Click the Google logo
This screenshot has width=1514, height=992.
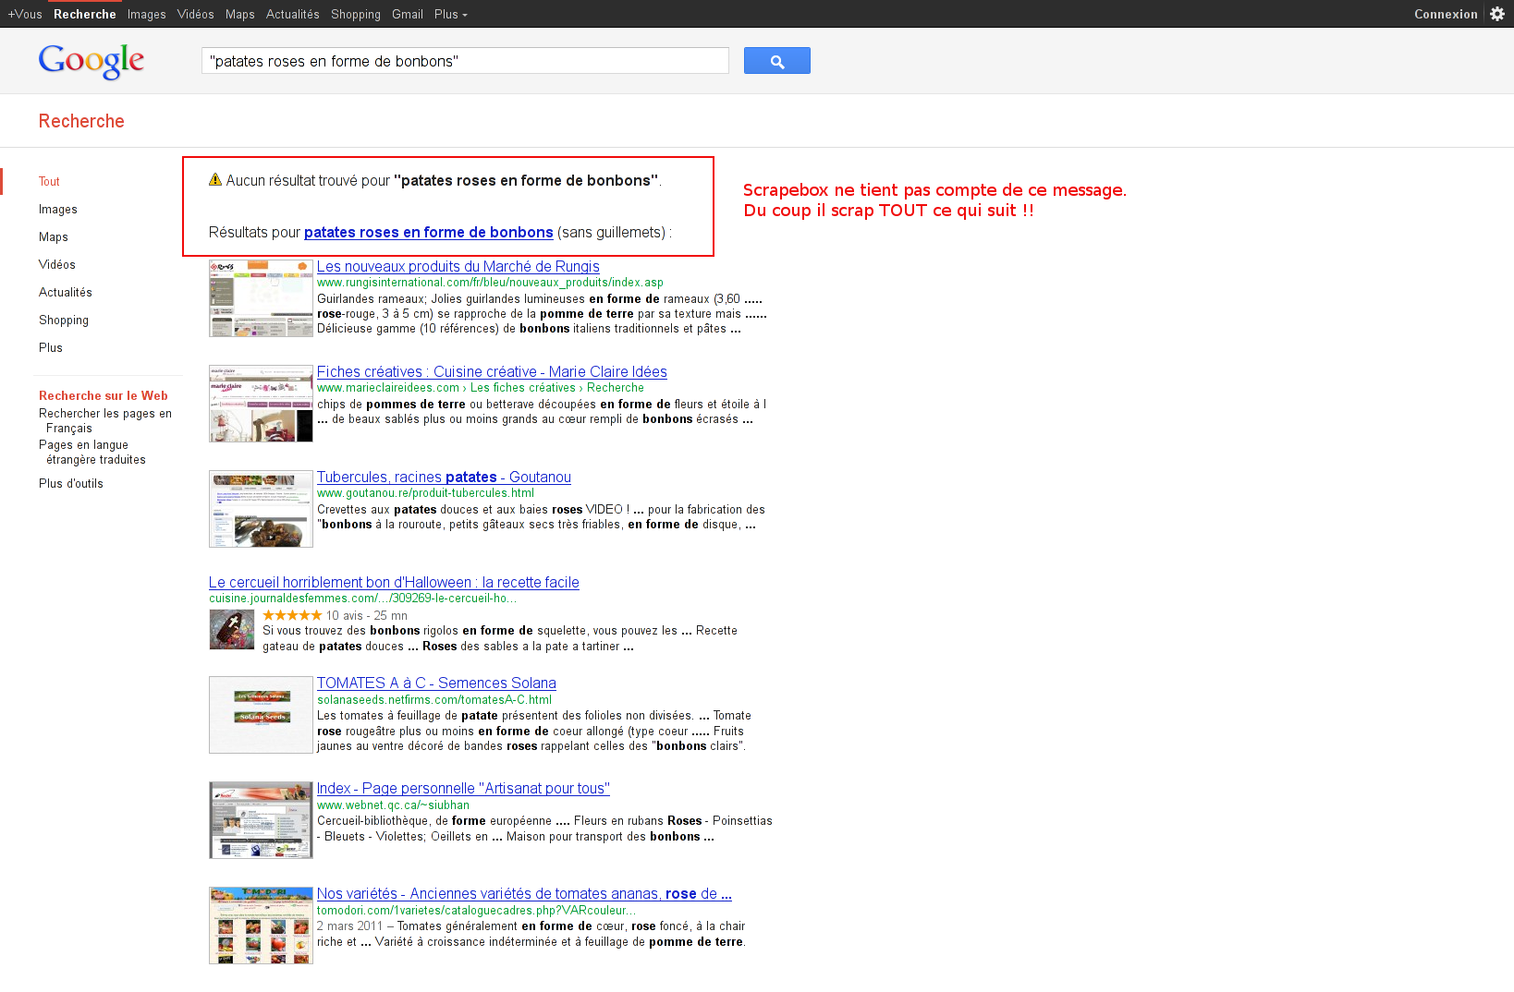tap(92, 62)
